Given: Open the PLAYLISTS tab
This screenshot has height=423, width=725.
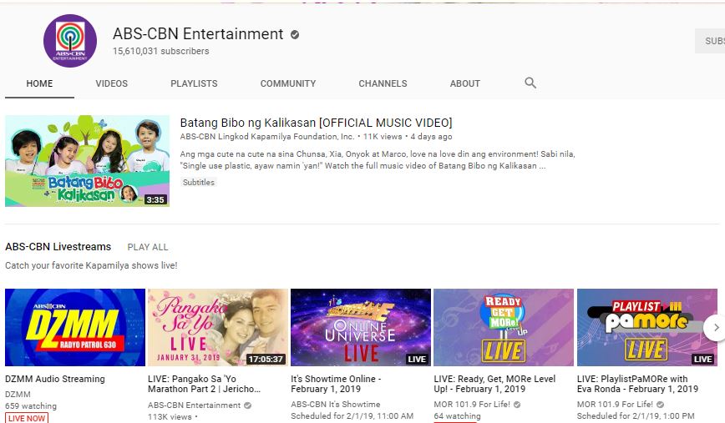Looking at the screenshot, I should [x=194, y=83].
